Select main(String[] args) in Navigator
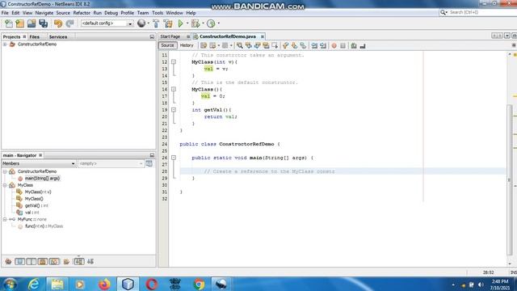This screenshot has width=517, height=291. pyautogui.click(x=42, y=178)
